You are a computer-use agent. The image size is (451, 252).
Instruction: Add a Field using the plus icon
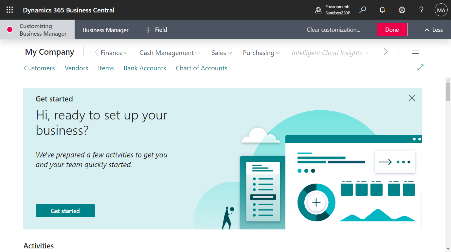pos(155,29)
